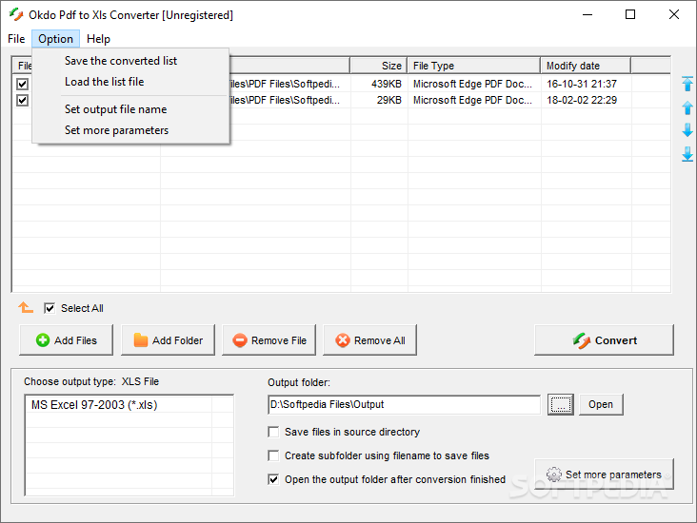Open the File menu
The image size is (697, 523).
tap(16, 39)
